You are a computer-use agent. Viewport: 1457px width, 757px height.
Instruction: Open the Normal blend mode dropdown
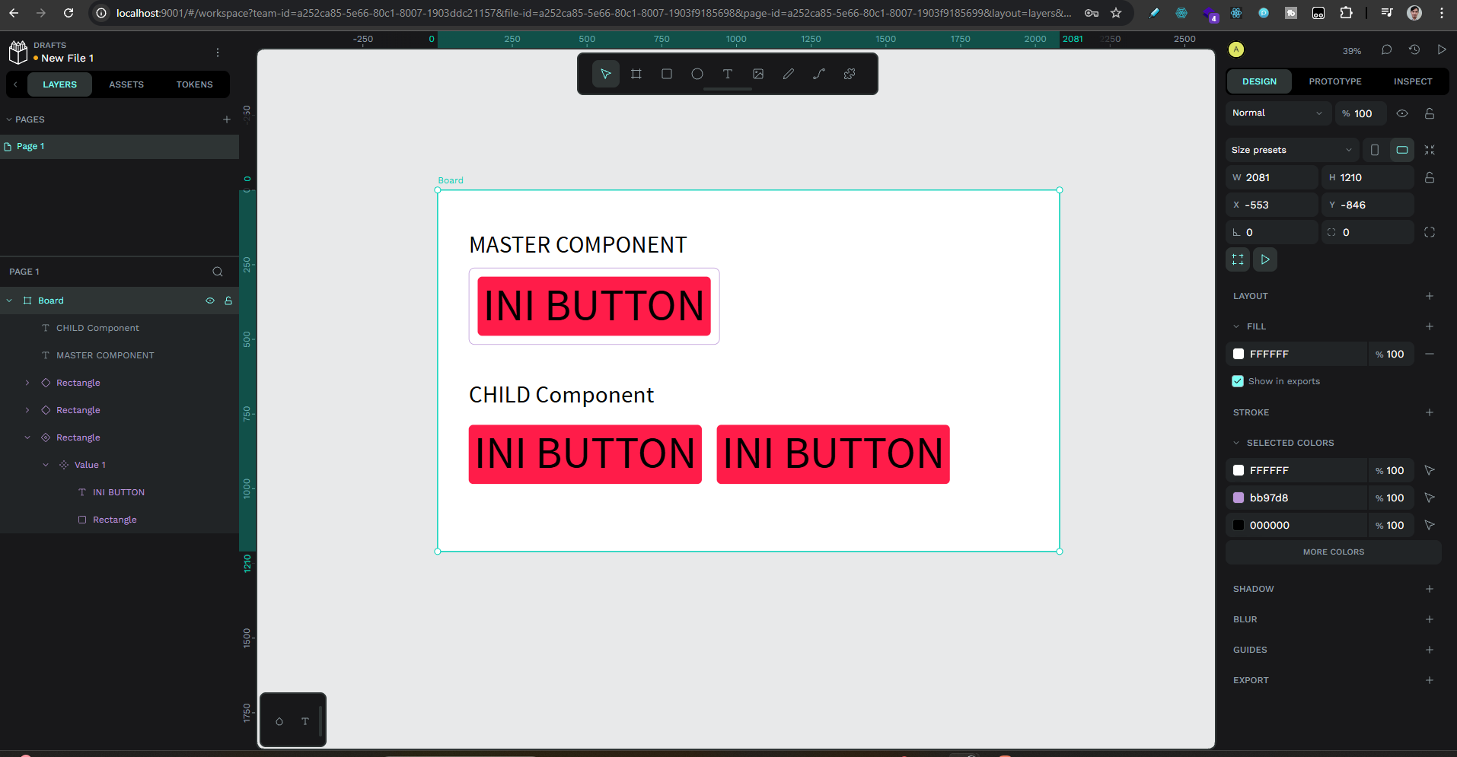(1277, 113)
